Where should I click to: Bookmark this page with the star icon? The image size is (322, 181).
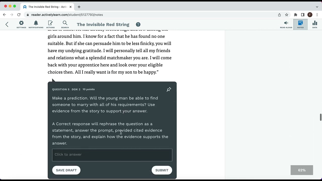(x=287, y=15)
